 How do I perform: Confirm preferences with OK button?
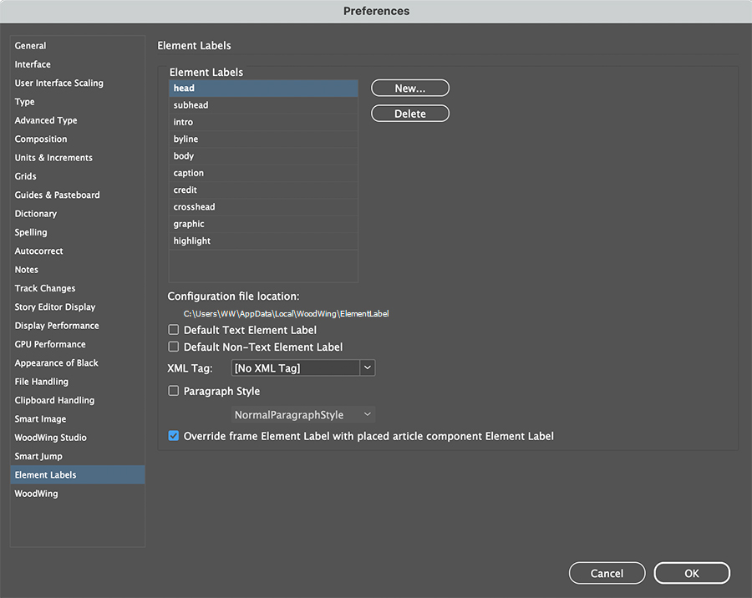pos(692,573)
